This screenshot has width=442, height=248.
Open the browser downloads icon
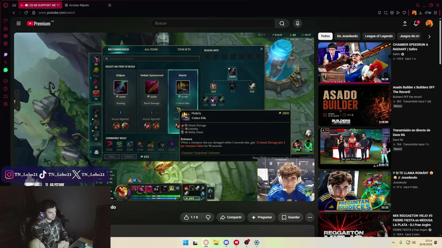click(420, 13)
